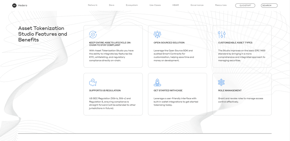Click the Open Source SDK description text
Viewport: 290px width, 141px height.
(x=174, y=56)
